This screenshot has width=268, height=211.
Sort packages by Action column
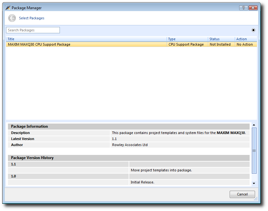(x=246, y=39)
